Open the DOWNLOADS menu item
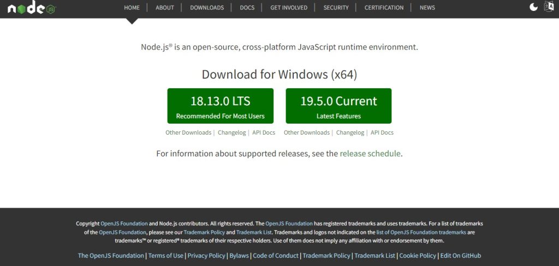The height and width of the screenshot is (266, 559). [x=207, y=8]
